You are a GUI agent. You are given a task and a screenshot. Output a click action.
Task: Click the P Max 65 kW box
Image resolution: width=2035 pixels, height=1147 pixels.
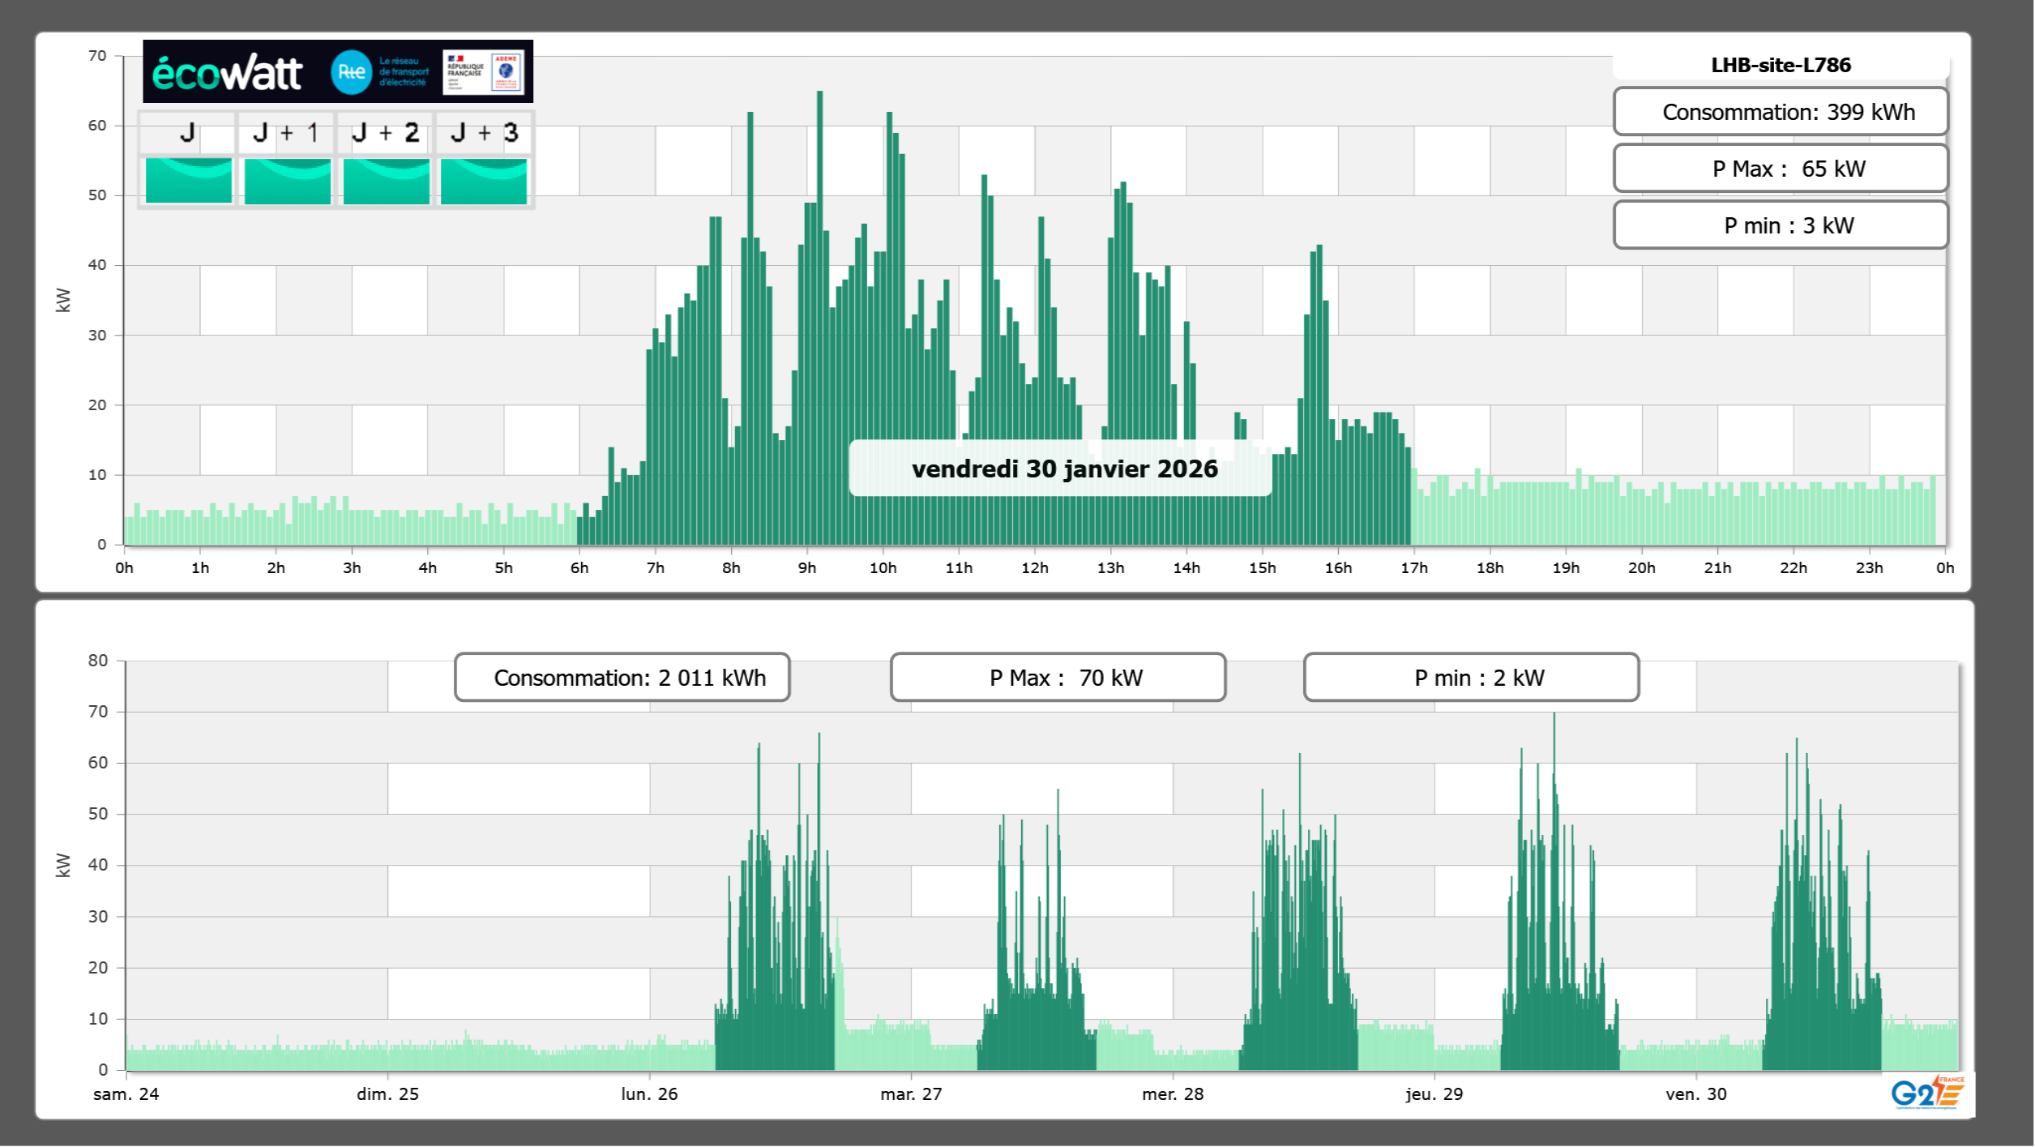(1781, 169)
